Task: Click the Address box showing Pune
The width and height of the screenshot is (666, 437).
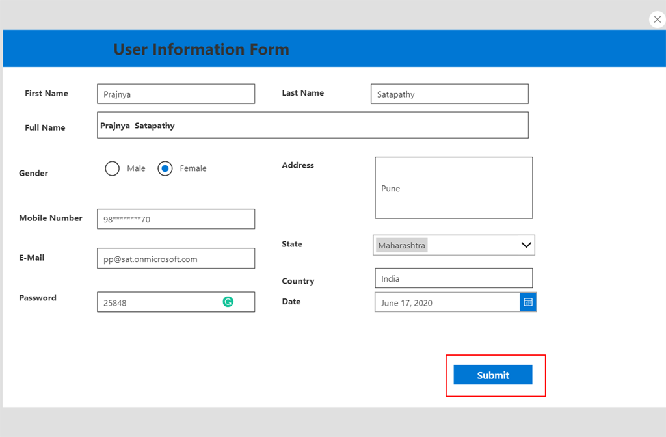Action: click(x=453, y=187)
